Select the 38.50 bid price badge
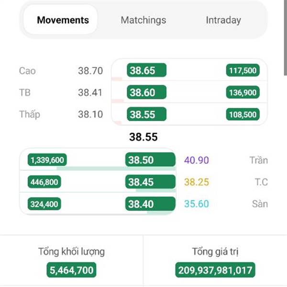Screen dimensions: 287x287 tap(150, 160)
